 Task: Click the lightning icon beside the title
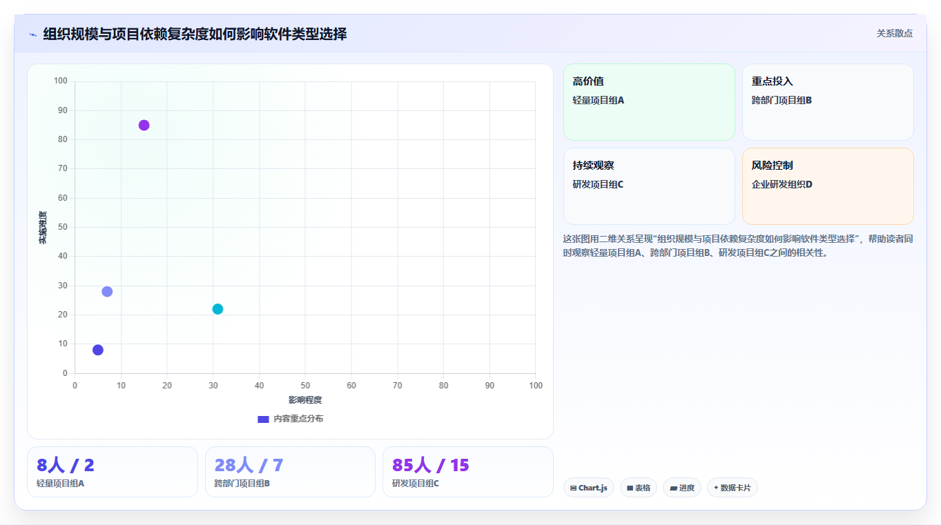pos(32,34)
